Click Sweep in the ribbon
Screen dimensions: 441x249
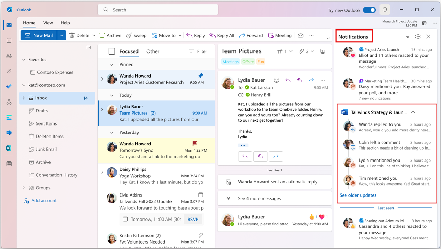coord(136,35)
